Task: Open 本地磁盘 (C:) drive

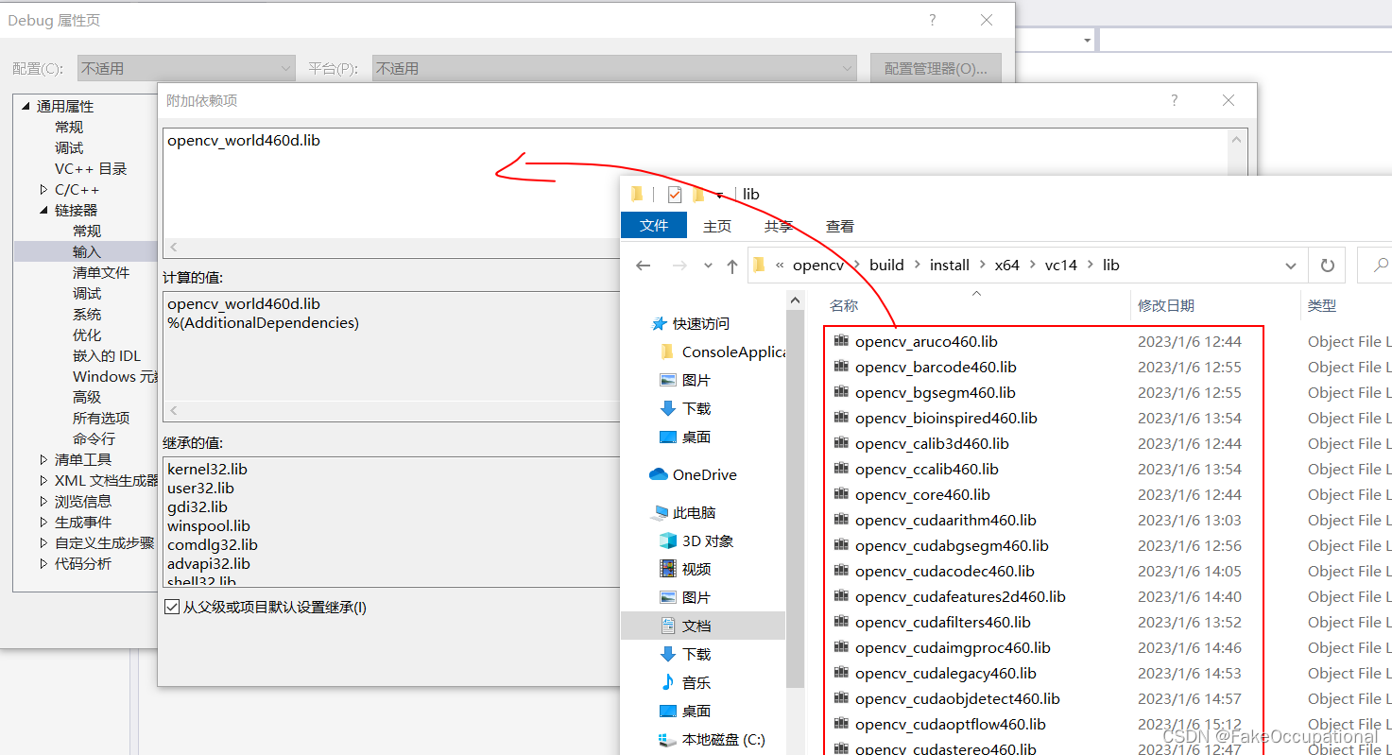Action: [x=712, y=739]
